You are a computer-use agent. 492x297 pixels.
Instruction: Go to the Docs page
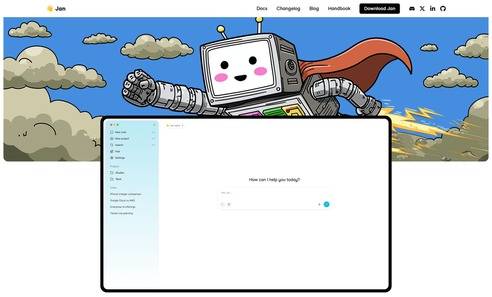(262, 9)
